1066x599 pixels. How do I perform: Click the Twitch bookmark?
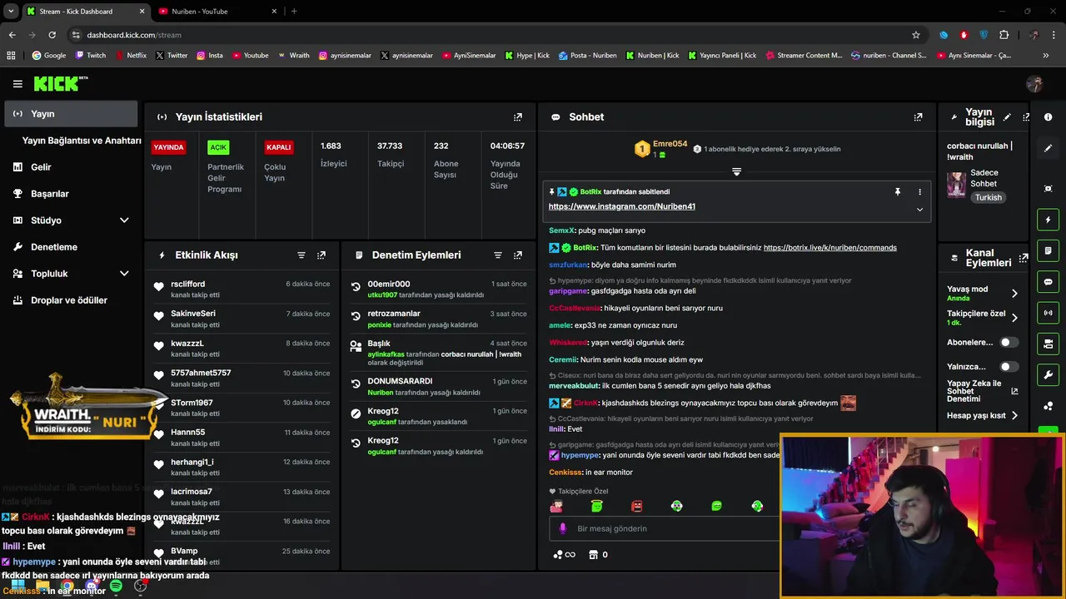91,56
